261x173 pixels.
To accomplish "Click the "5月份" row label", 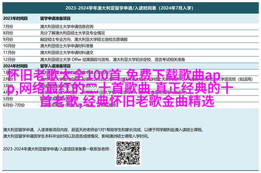I will pyautogui.click(x=8, y=99).
